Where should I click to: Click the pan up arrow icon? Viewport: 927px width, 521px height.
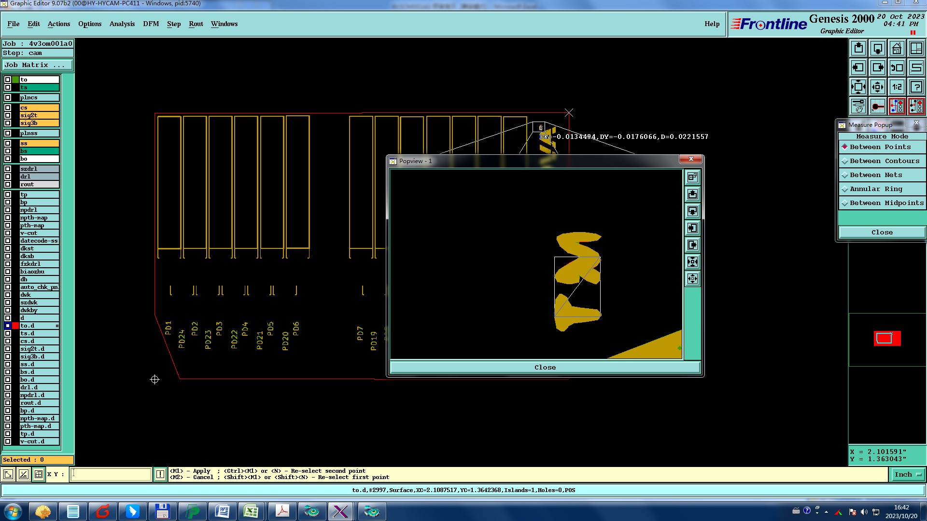(x=858, y=48)
